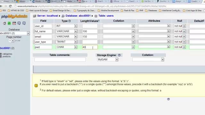Click the help icon below yellow notice
Image resolution: width=205 pixels, height=115 pixels.
click(x=168, y=99)
